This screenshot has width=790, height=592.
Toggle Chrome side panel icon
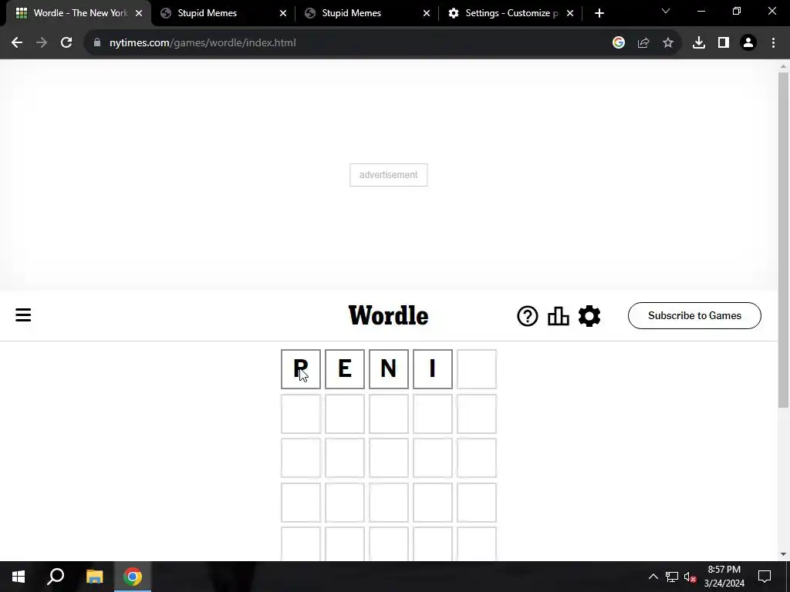coord(724,43)
